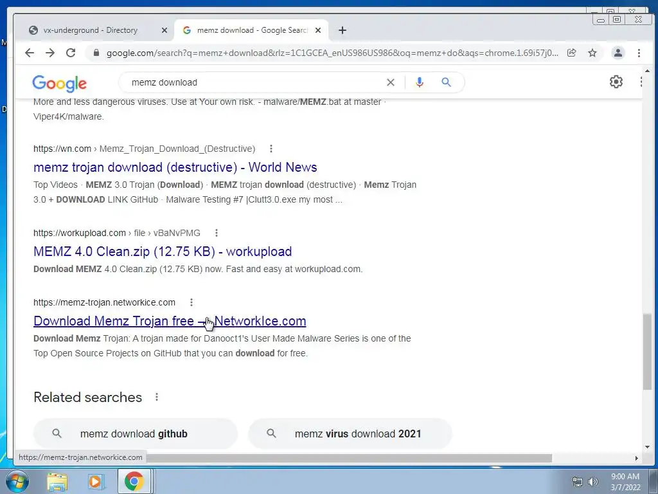
Task: Bookmark this page with the star icon
Action: tap(592, 53)
